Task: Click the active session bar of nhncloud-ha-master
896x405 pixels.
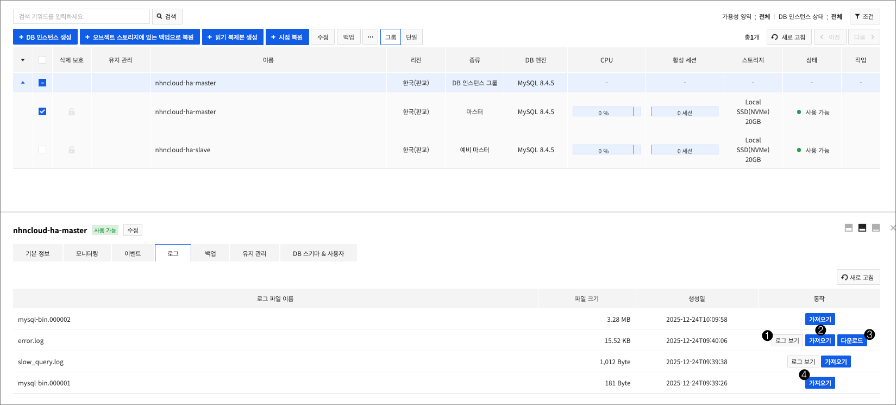Action: click(x=685, y=111)
